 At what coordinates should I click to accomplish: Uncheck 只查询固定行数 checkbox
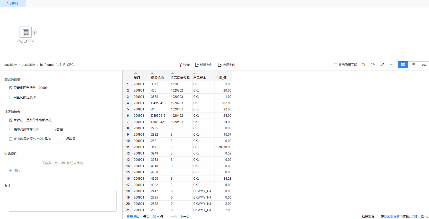pyautogui.click(x=11, y=88)
